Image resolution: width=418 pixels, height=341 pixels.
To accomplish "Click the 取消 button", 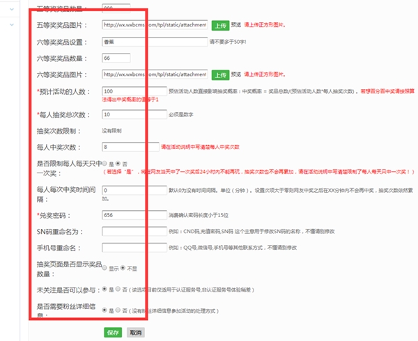I will (136, 332).
